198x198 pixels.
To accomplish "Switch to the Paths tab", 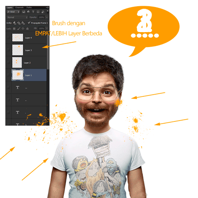I will click(29, 7).
